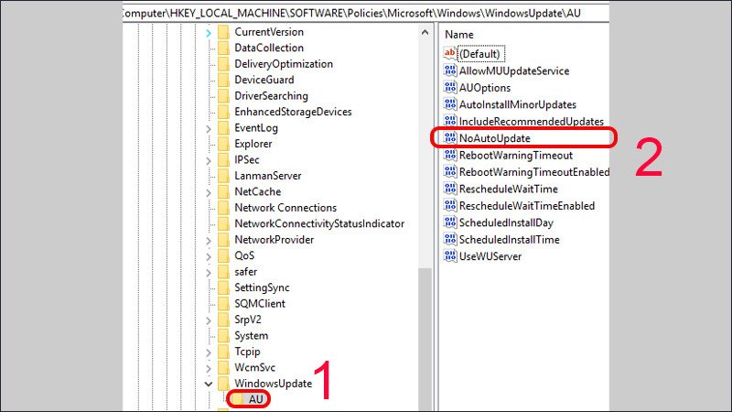Image resolution: width=732 pixels, height=412 pixels.
Task: Click the IncludeRecommendedUpdates value name
Action: pyautogui.click(x=531, y=122)
